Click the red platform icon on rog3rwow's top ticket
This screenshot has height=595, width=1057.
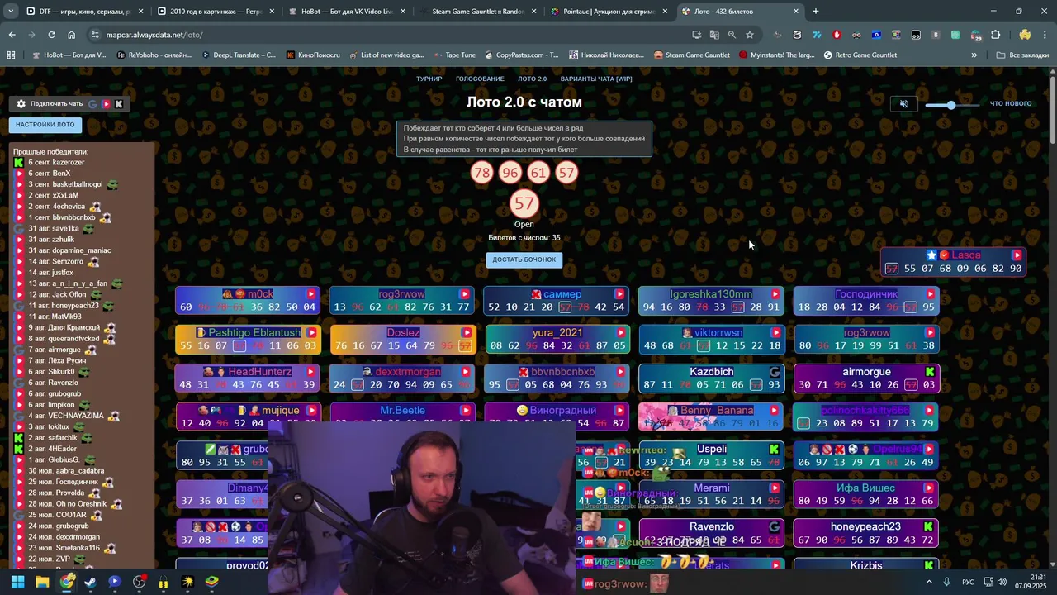(x=465, y=294)
